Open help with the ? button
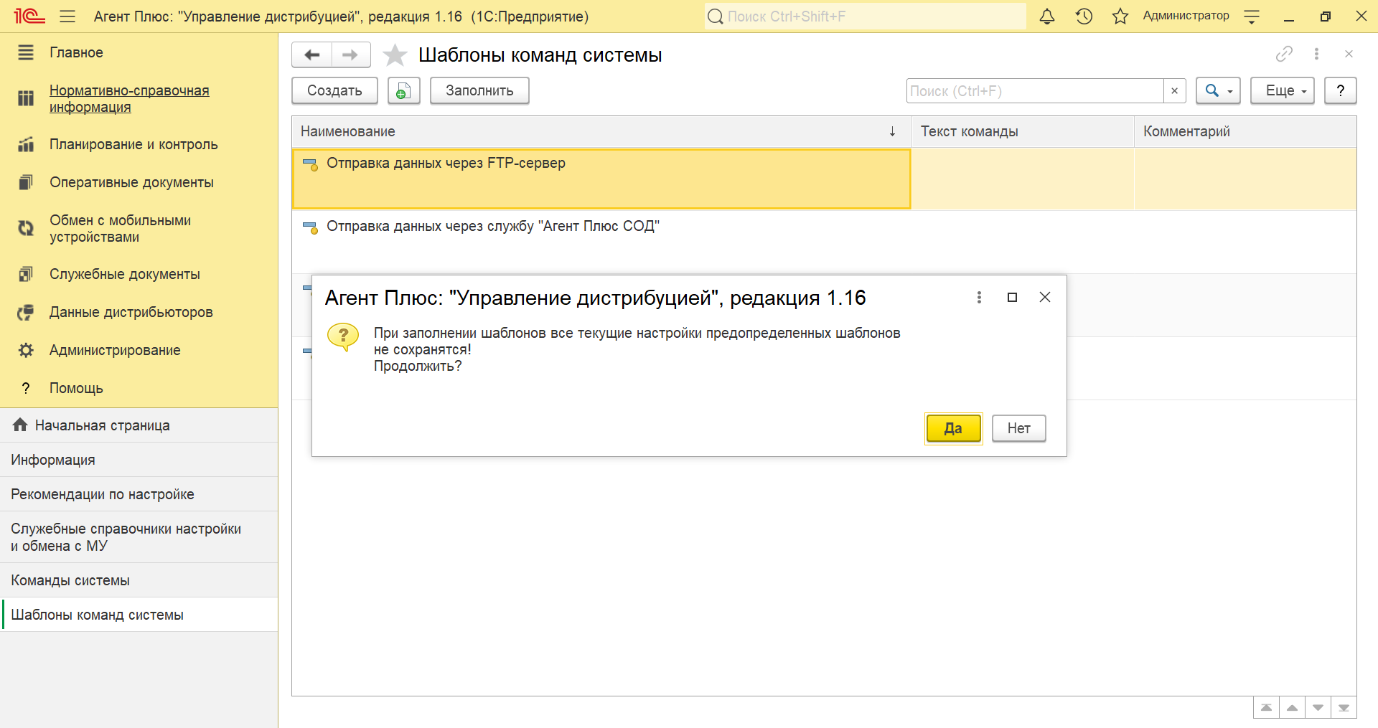Viewport: 1378px width, 728px height. click(1340, 90)
